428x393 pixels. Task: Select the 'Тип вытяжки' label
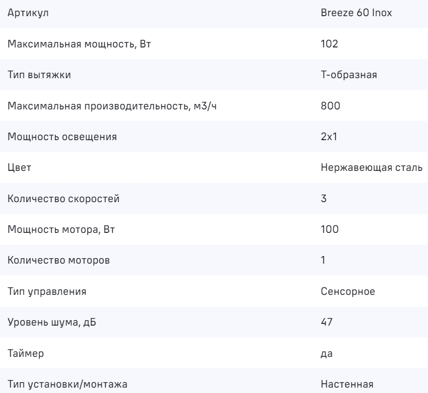point(35,74)
